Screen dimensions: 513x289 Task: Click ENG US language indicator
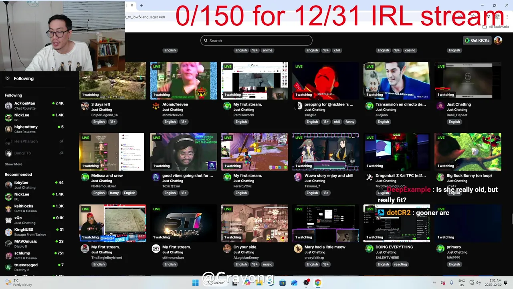pyautogui.click(x=462, y=283)
